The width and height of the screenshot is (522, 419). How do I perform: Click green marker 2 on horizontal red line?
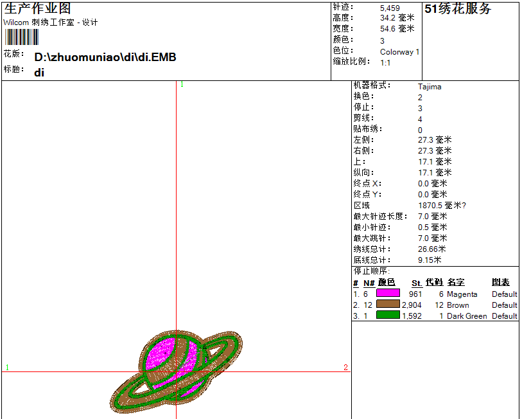pos(345,368)
